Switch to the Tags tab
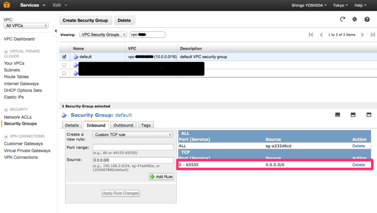This screenshot has height=213, width=377. pos(146,125)
